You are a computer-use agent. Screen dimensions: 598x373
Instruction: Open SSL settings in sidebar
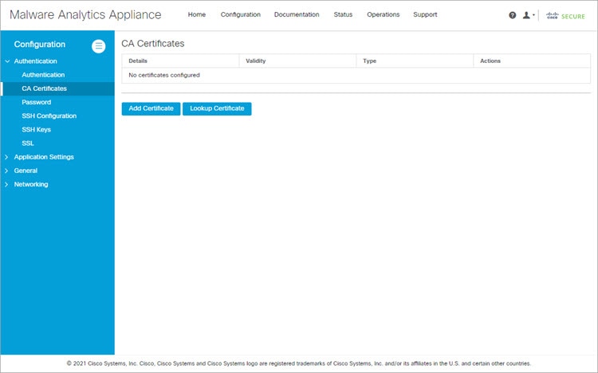(28, 143)
